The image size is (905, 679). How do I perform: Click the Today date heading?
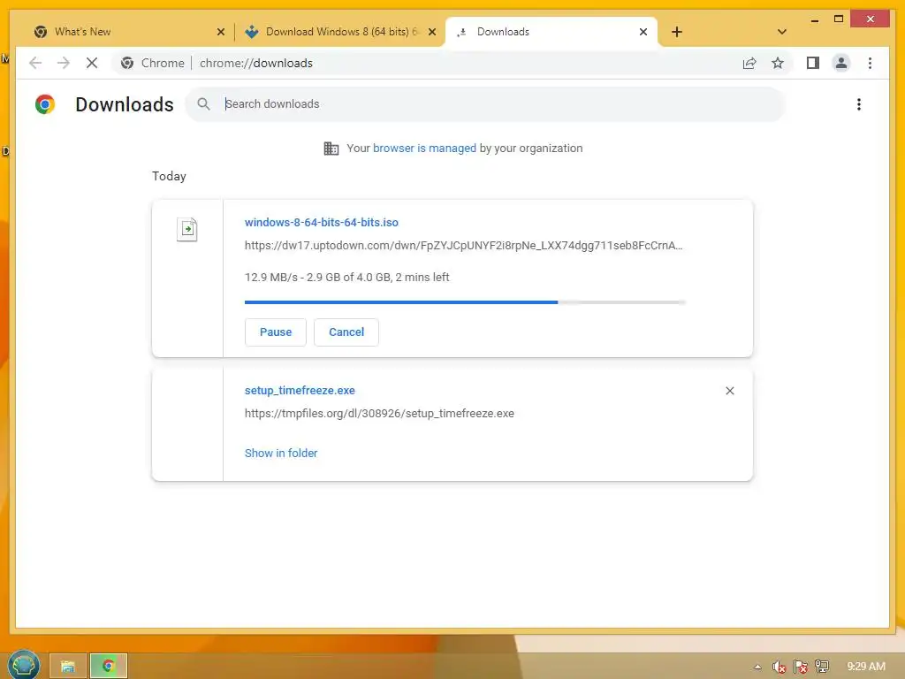tap(169, 176)
